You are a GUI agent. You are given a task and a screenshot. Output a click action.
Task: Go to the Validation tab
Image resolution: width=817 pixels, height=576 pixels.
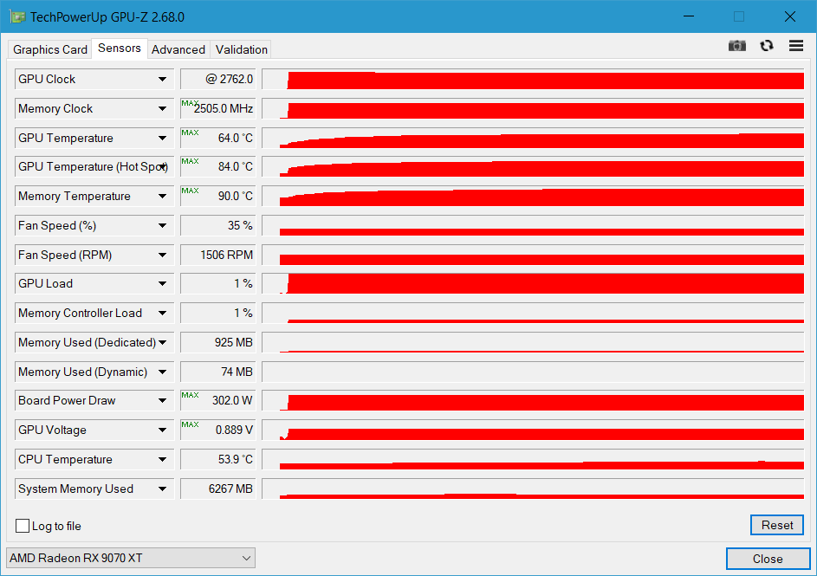241,49
